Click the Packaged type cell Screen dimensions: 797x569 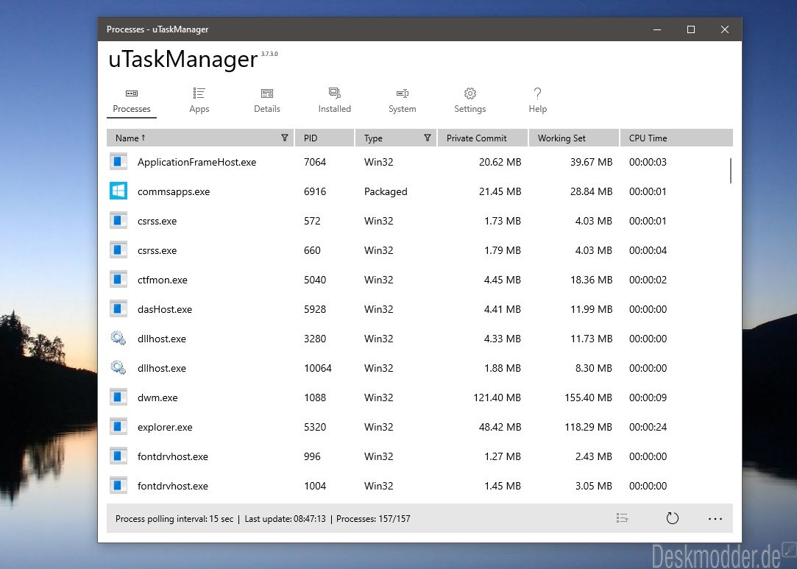pyautogui.click(x=386, y=191)
